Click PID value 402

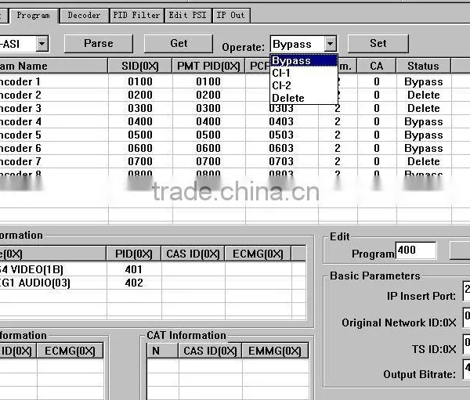point(134,283)
